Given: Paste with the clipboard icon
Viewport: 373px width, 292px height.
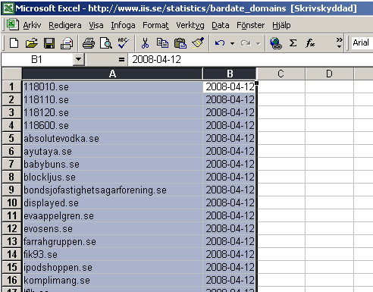Looking at the screenshot, I should coord(180,43).
